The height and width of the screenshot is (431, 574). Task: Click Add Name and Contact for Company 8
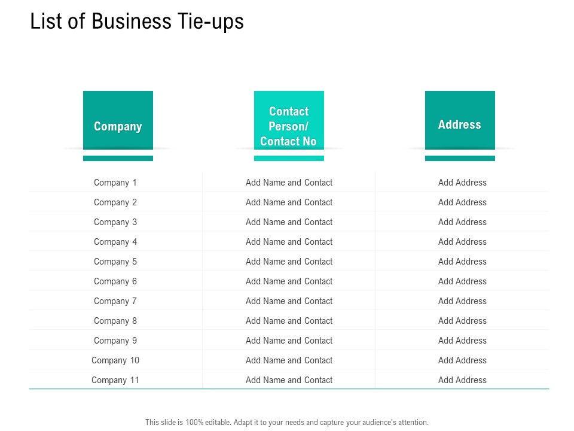tap(289, 321)
